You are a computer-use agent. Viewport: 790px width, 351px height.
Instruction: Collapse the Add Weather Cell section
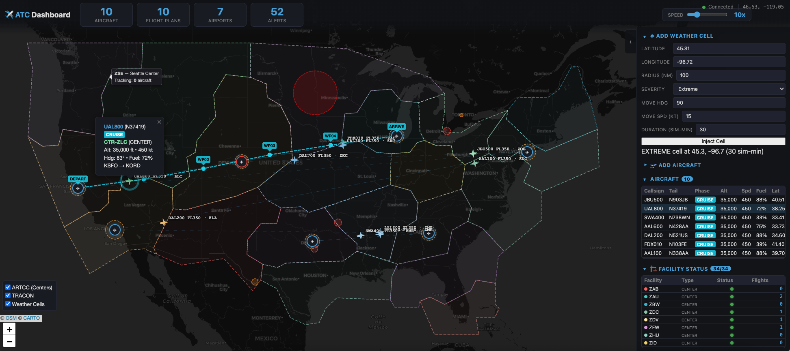tap(645, 36)
